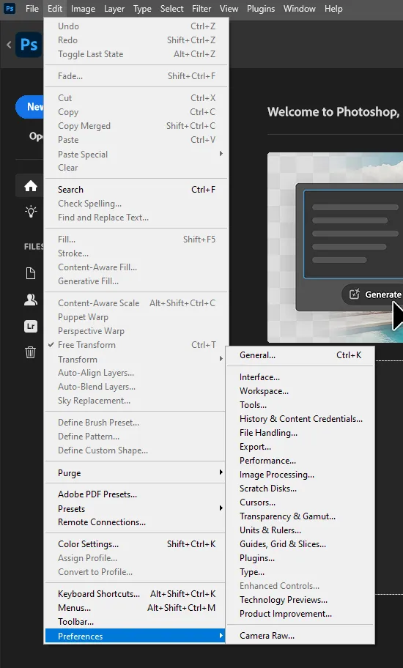
Task: Open Color Settings dialog
Action: [x=136, y=544]
